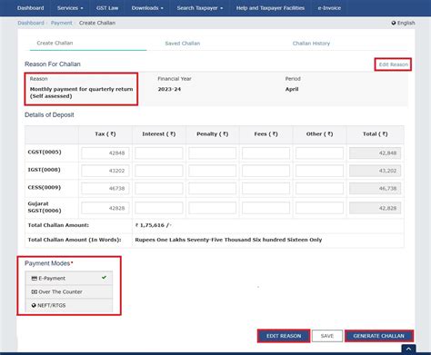Click the Over The Counter cash icon
Image resolution: width=431 pixels, height=355 pixels.
35,291
